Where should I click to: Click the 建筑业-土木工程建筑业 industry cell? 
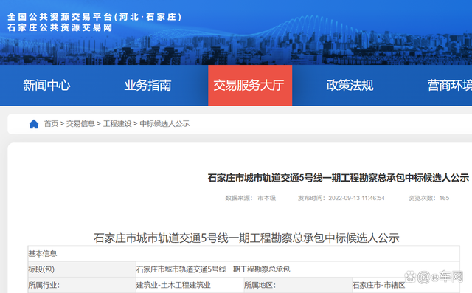coord(190,285)
